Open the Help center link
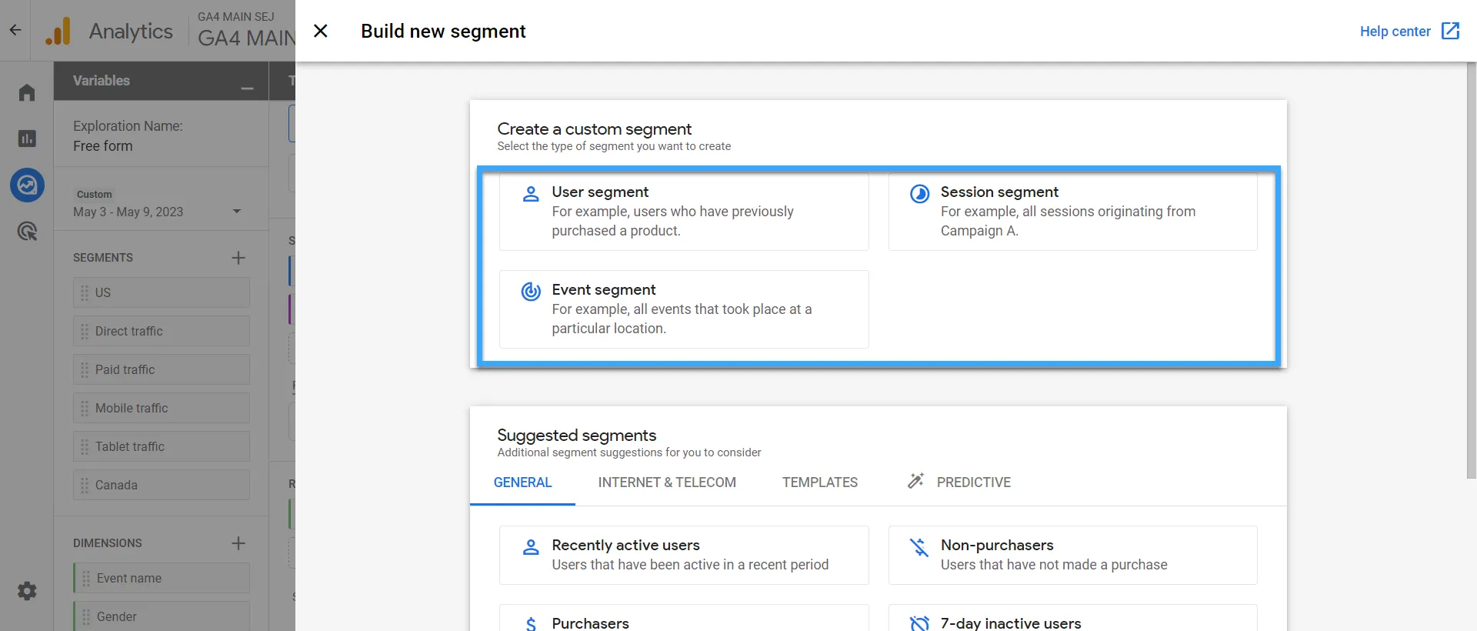 tap(1395, 32)
